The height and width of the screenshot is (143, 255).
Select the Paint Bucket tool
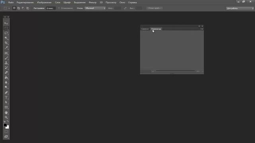tap(6, 78)
